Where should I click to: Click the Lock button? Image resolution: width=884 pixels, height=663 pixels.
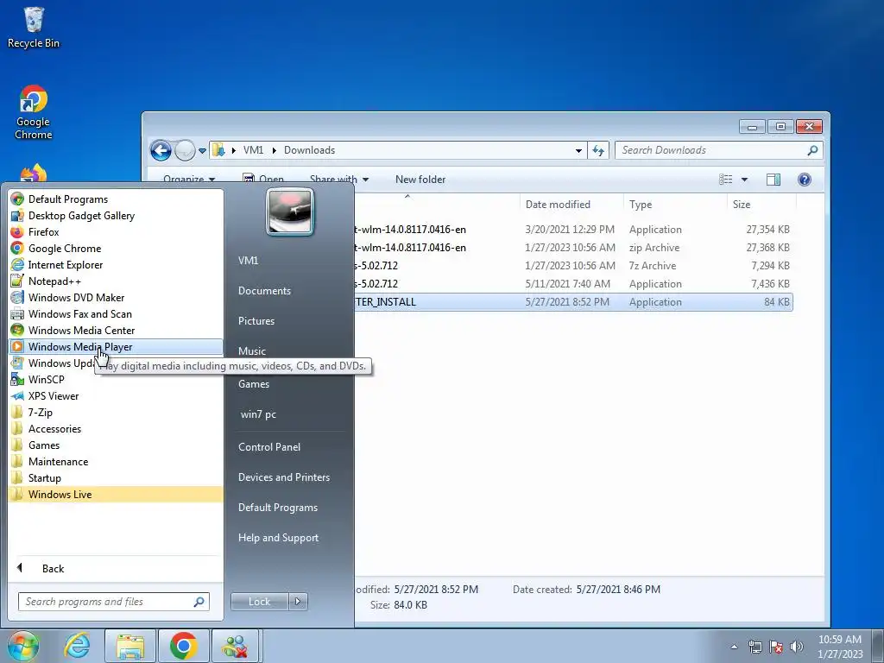[x=259, y=602]
